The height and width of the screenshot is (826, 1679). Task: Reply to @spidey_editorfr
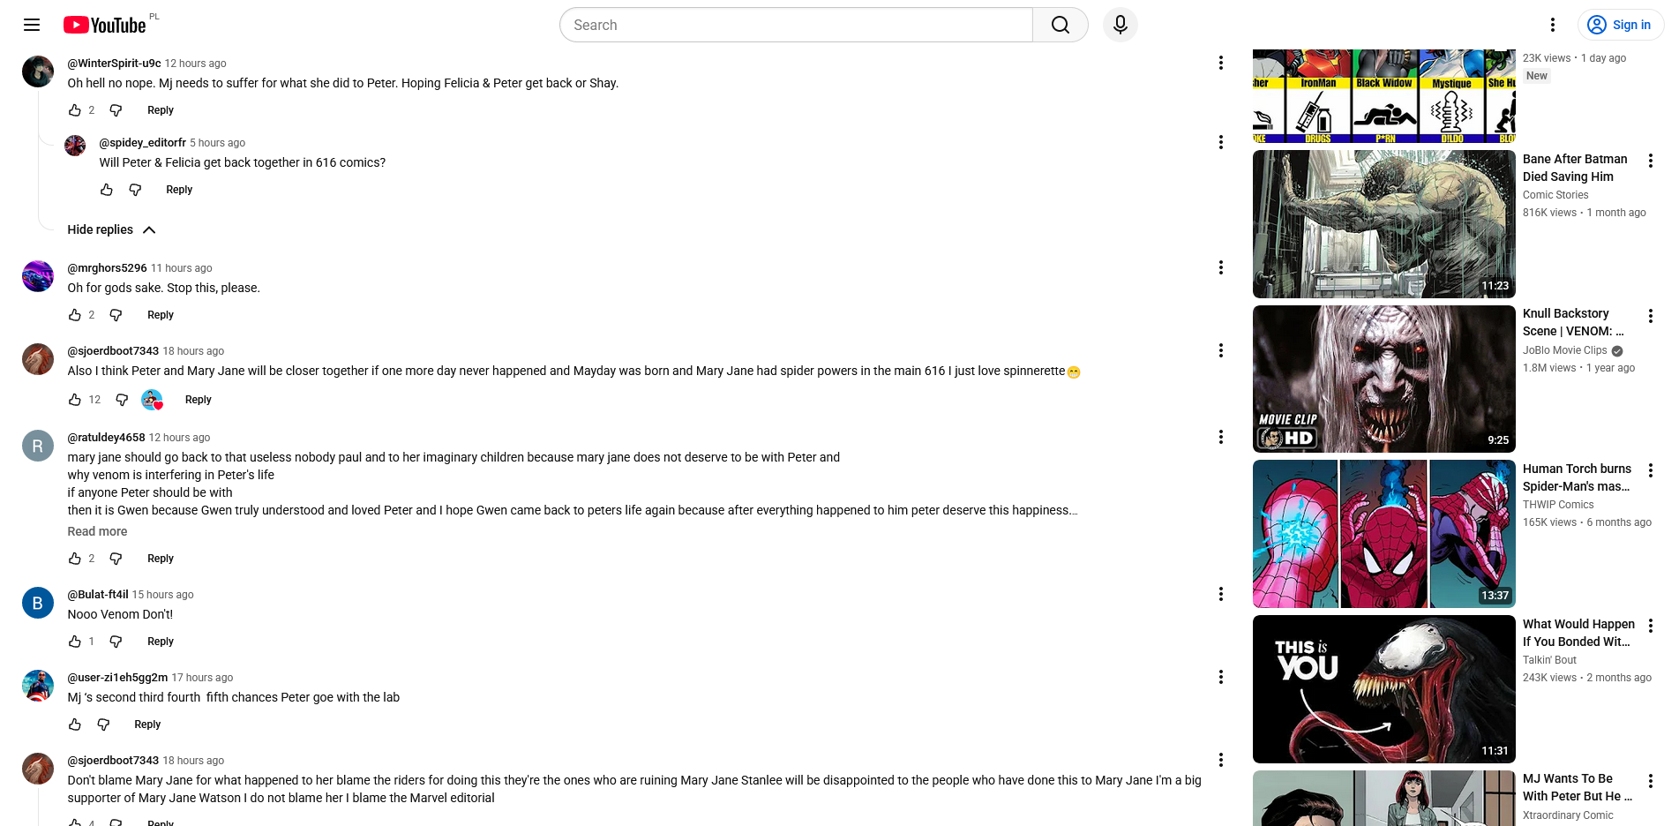pos(179,190)
